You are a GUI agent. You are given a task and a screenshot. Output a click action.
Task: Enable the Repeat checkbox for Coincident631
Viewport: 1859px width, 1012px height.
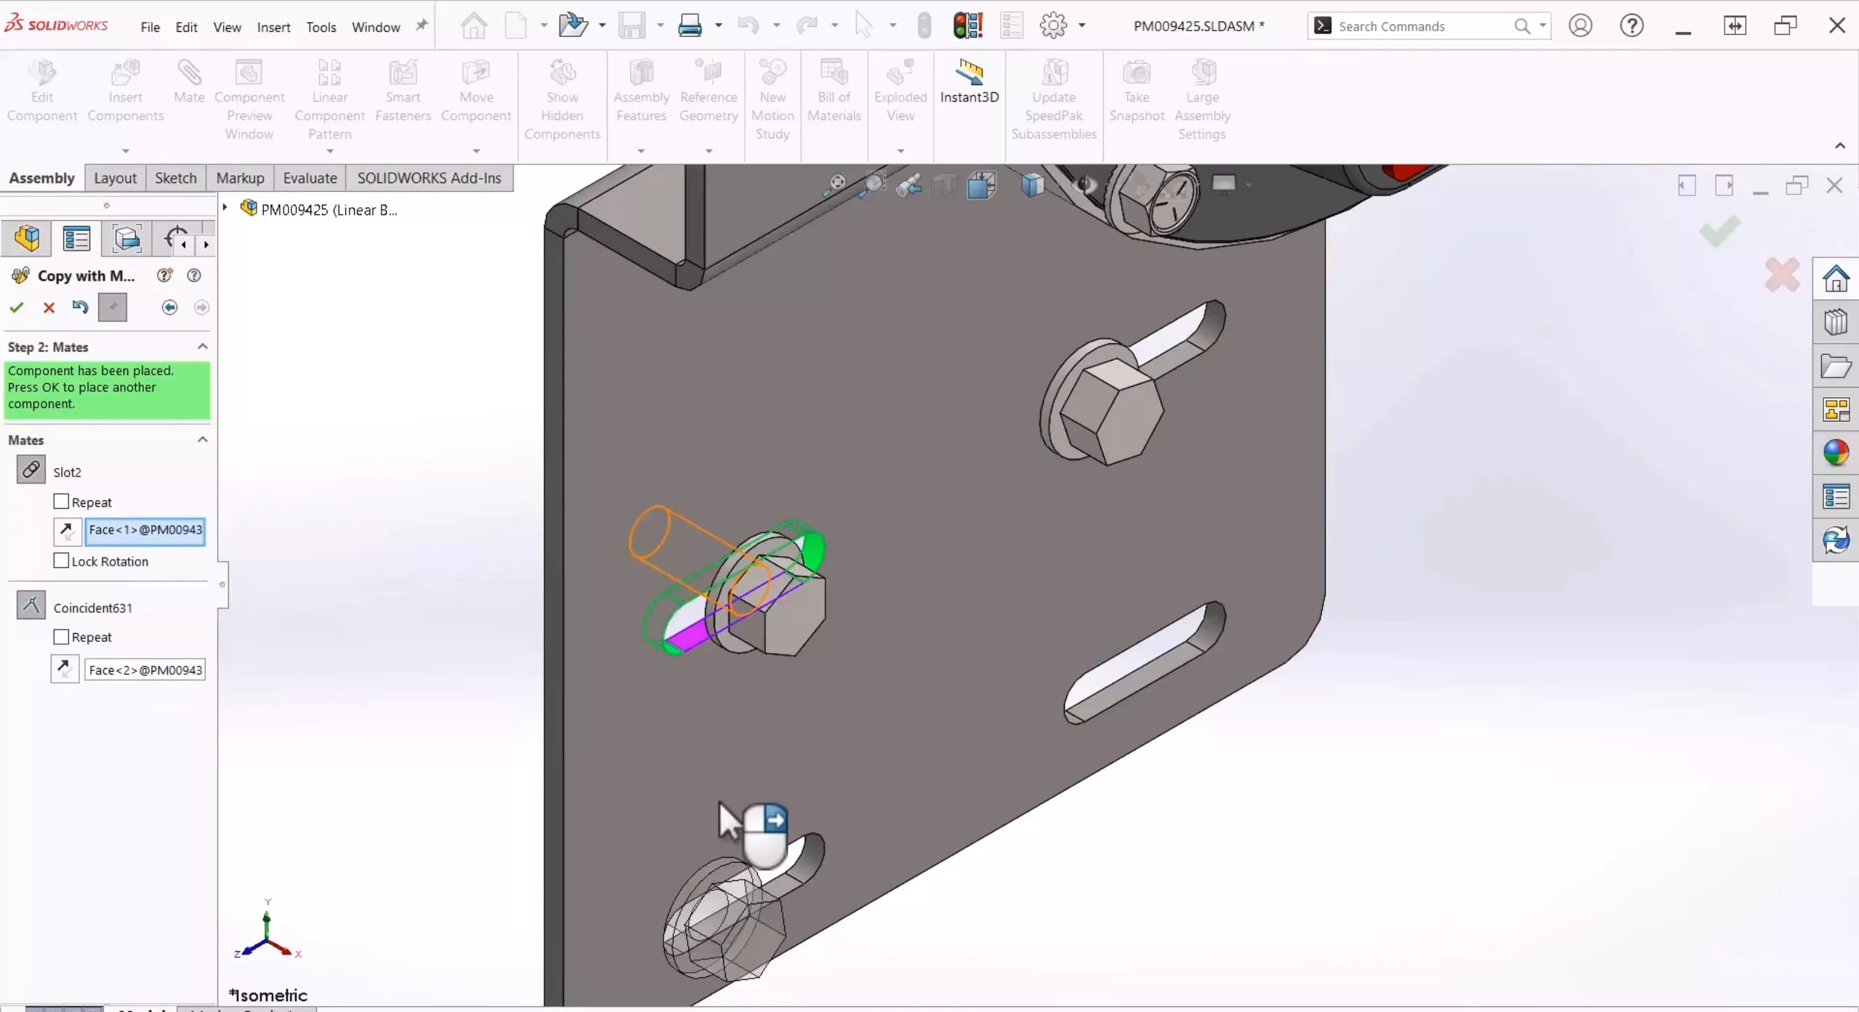pos(61,637)
